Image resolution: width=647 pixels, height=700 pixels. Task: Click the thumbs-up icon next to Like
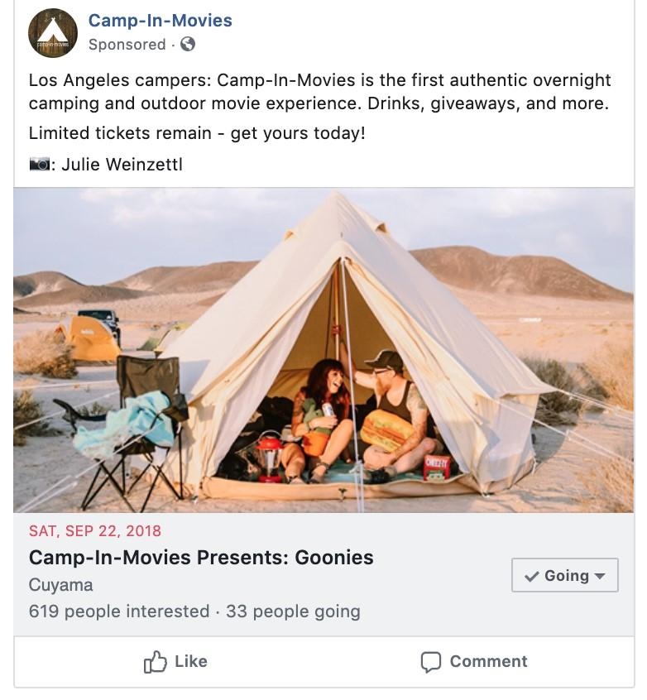pyautogui.click(x=156, y=661)
